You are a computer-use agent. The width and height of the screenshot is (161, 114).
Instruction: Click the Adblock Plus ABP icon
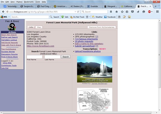(x=149, y=12)
